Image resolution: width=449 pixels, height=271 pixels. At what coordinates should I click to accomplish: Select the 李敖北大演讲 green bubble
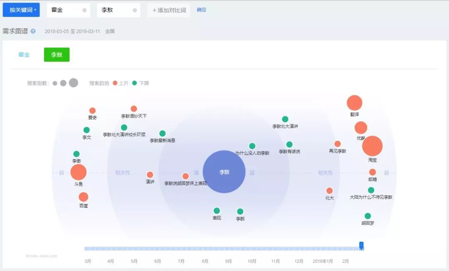[285, 119]
